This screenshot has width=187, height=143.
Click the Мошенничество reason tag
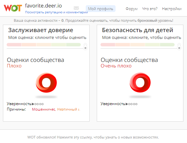(44, 109)
